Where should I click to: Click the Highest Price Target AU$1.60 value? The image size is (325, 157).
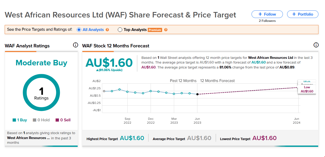coord(132,138)
